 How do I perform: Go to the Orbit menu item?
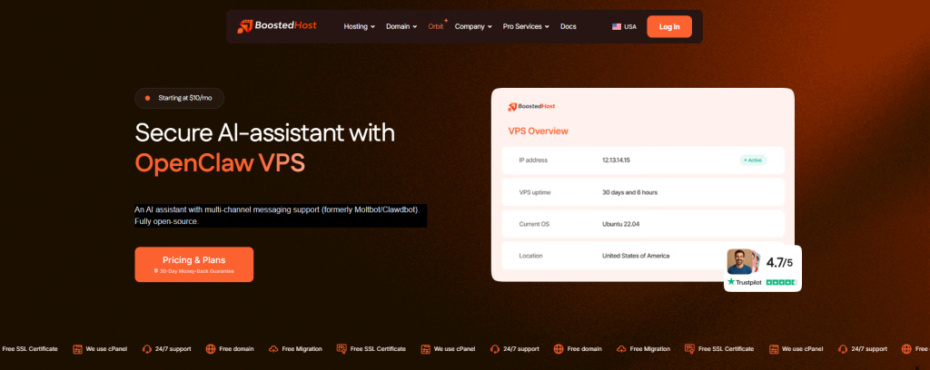[435, 26]
